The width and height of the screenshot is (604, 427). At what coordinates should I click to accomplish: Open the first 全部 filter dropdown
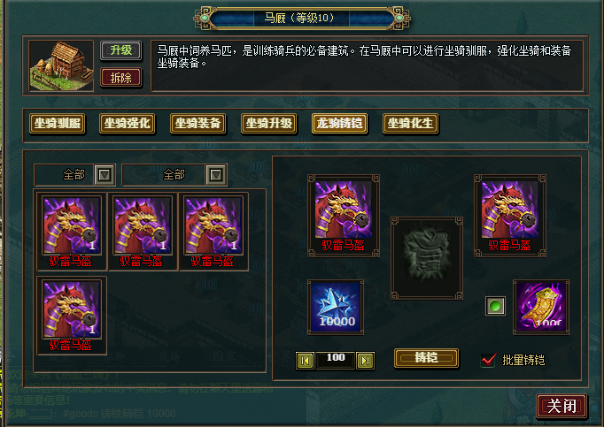(105, 175)
